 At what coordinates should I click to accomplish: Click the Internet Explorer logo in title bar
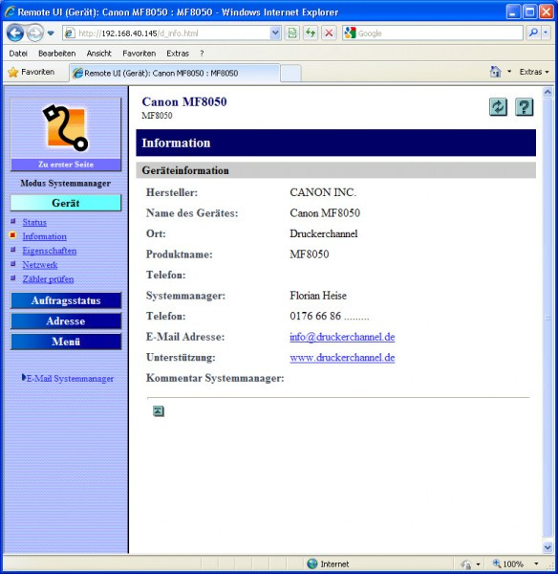(x=10, y=12)
